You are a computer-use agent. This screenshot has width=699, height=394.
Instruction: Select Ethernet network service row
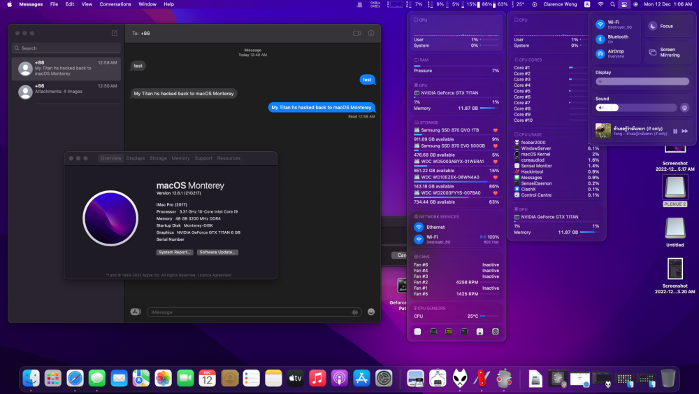456,227
